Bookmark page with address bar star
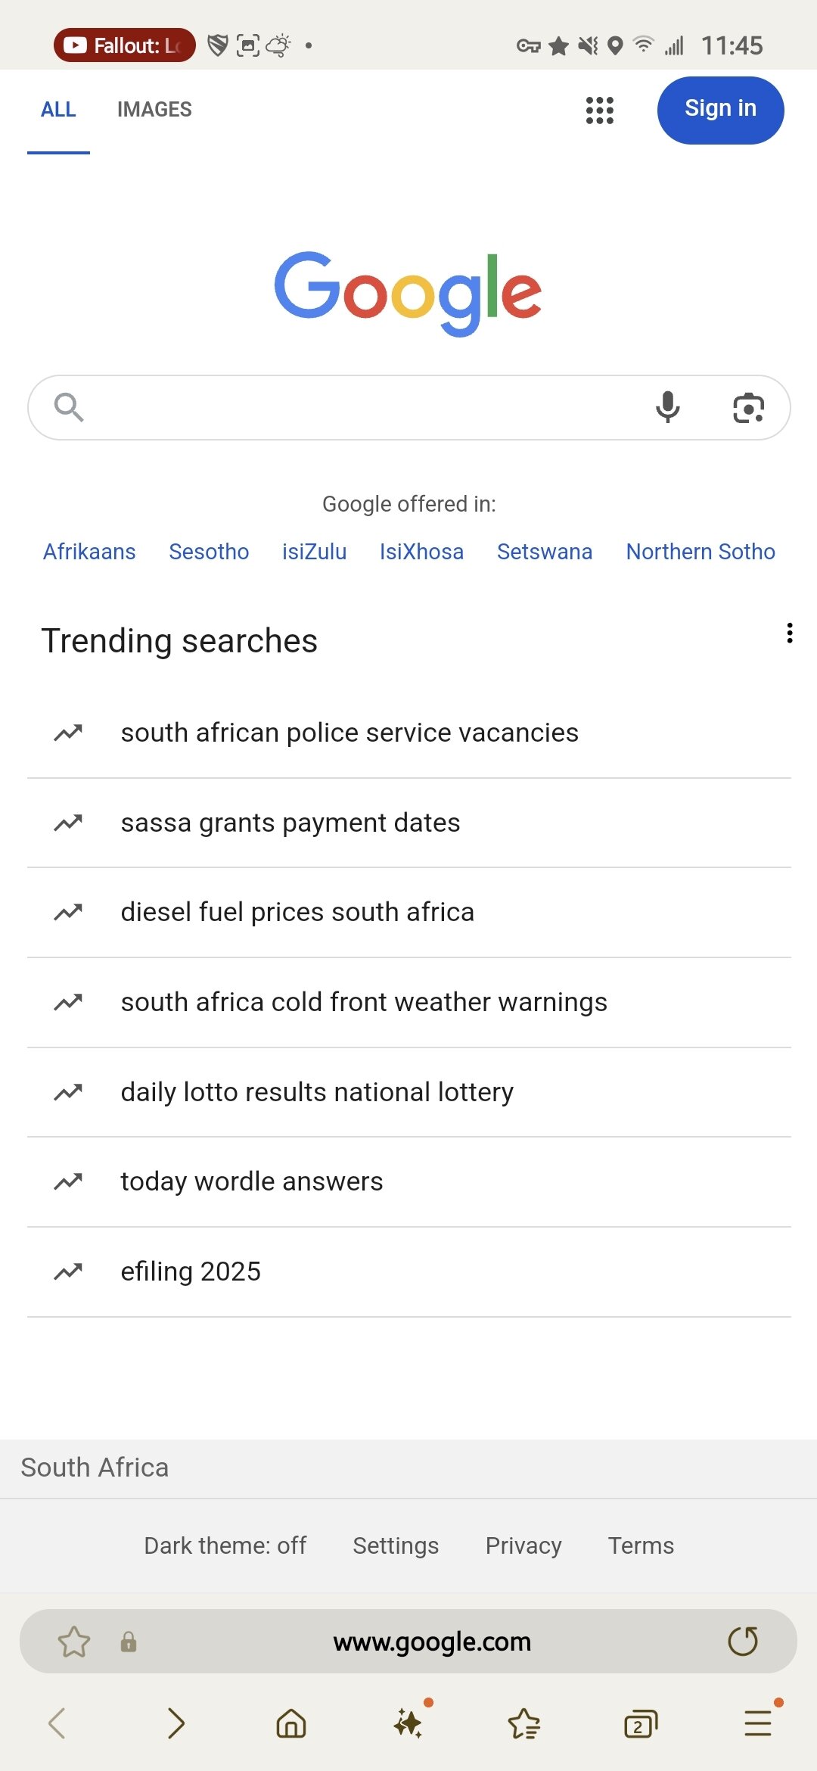 73,1642
